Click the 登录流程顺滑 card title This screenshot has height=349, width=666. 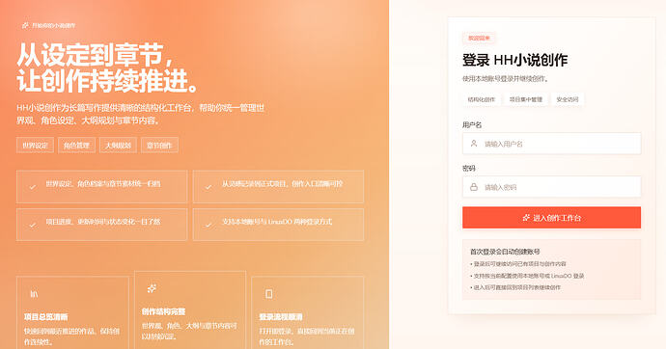coord(281,316)
